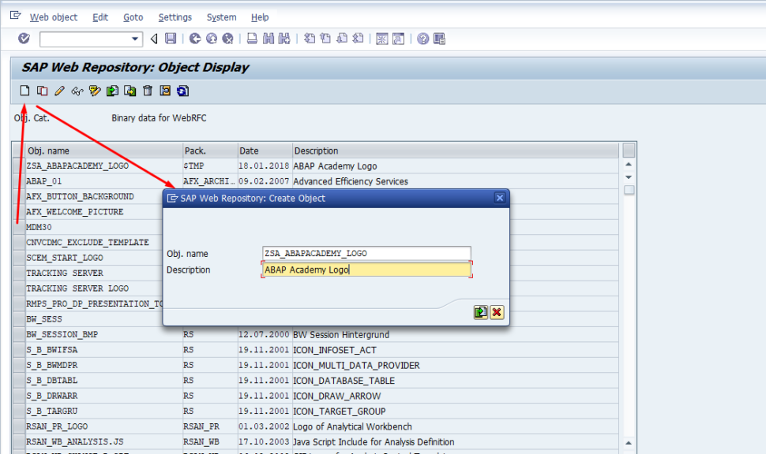Click the Print icon
Screen dimensions: 766x454
click(x=251, y=39)
